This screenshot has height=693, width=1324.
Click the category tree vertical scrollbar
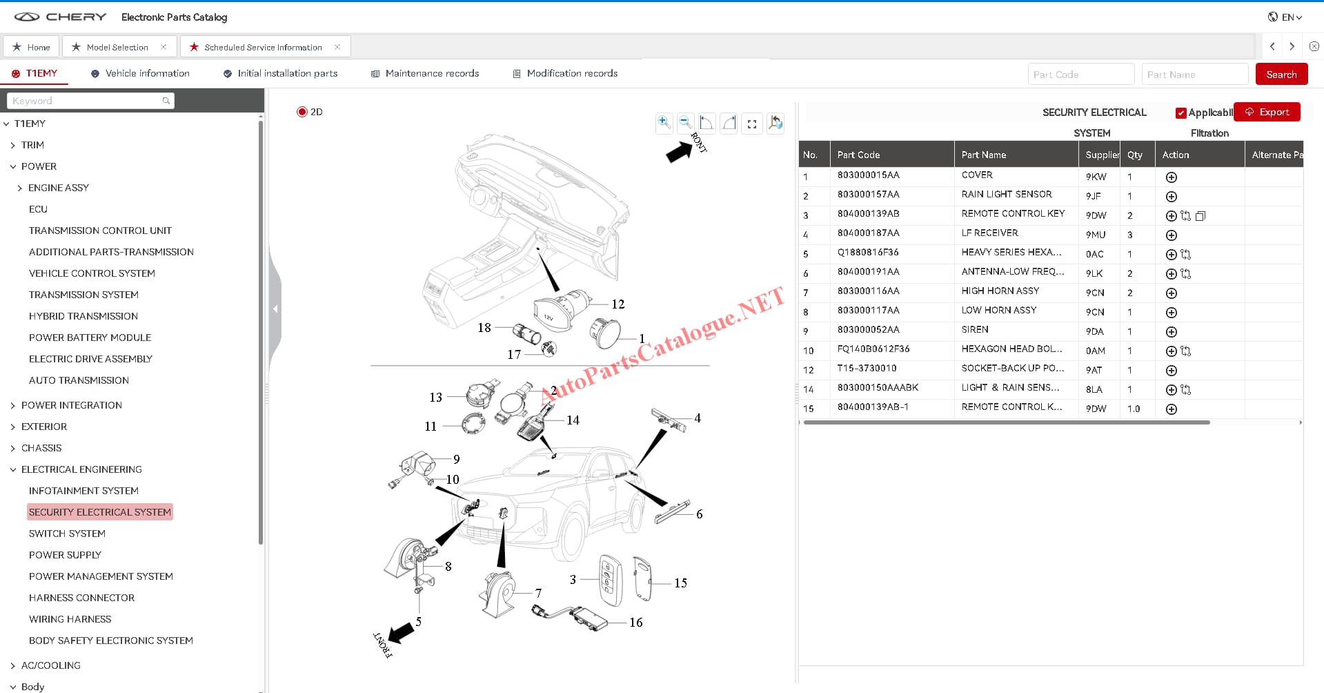(260, 331)
